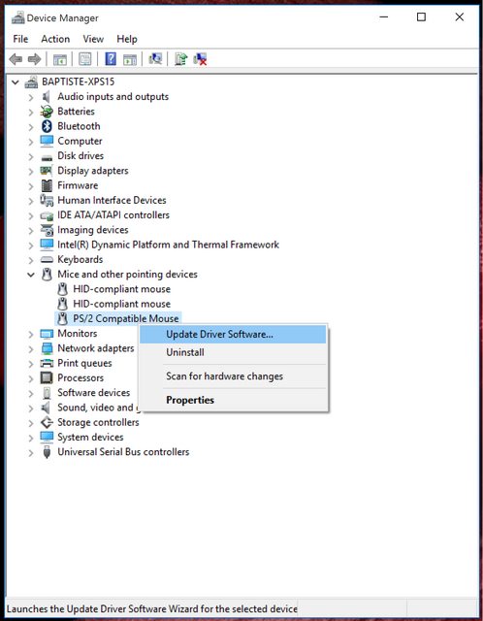Select the Processors category label
Screen dimensions: 483x621
tap(80, 377)
